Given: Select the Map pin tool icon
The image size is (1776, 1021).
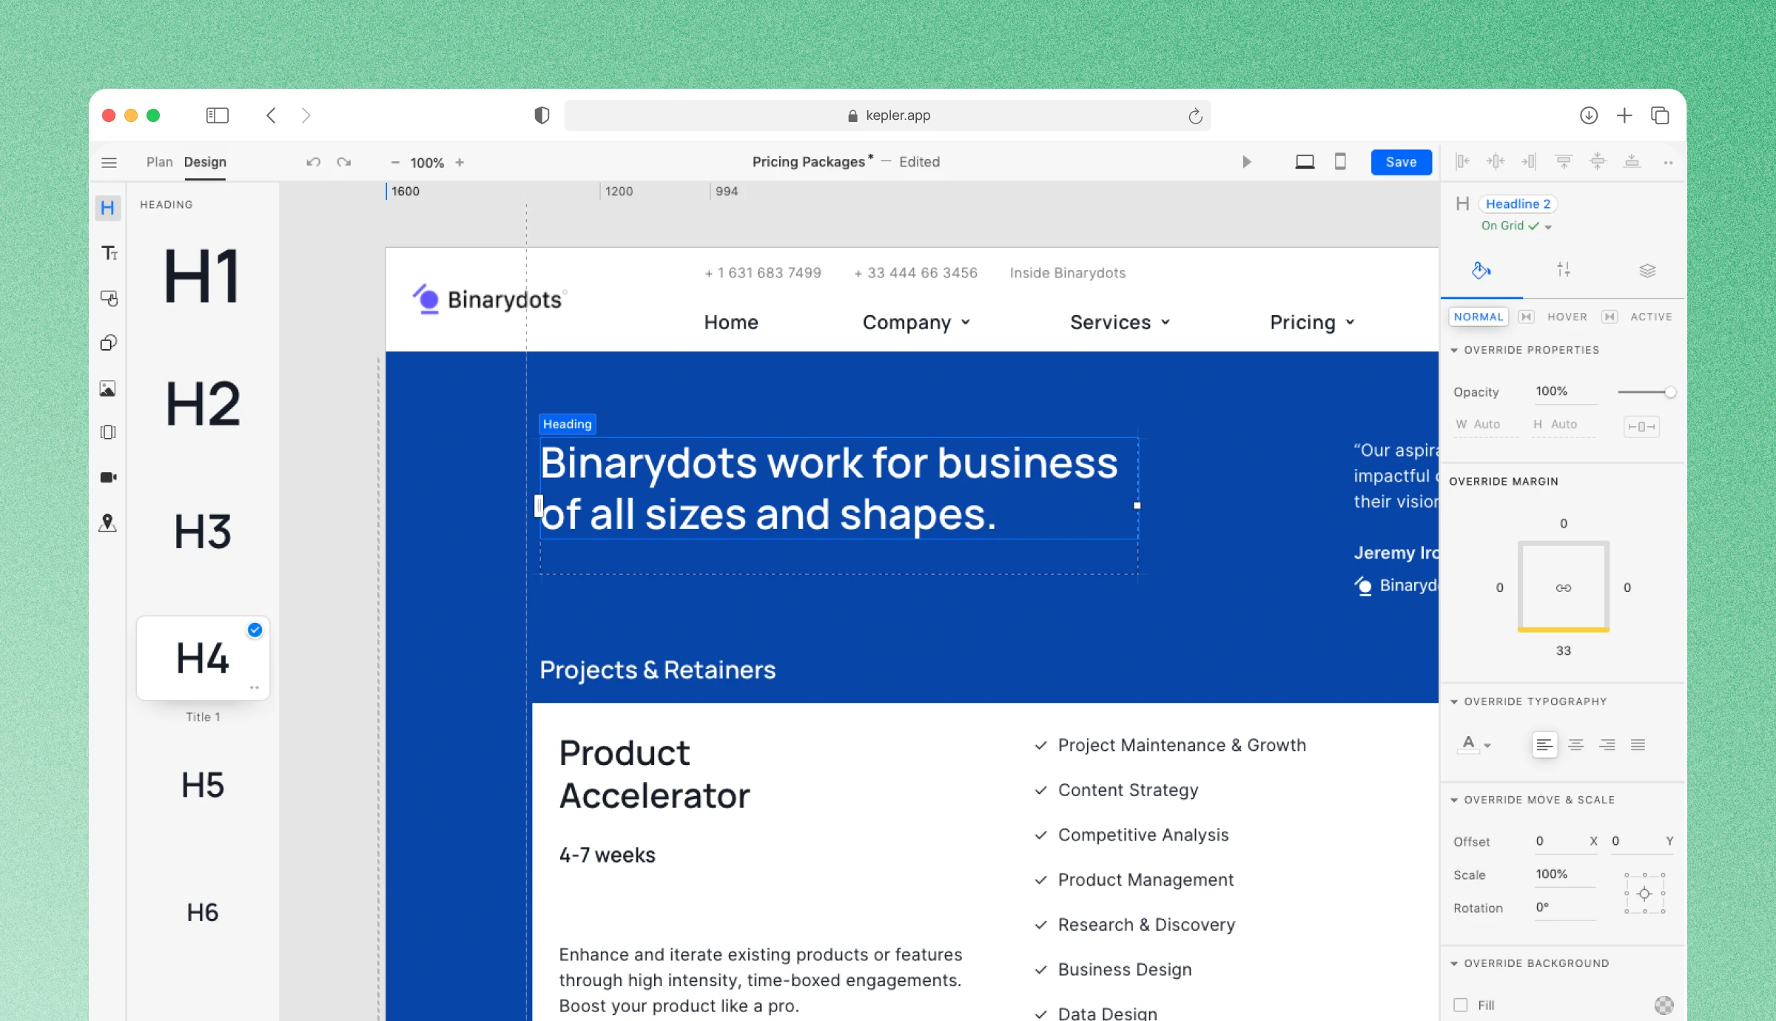Looking at the screenshot, I should coord(108,523).
